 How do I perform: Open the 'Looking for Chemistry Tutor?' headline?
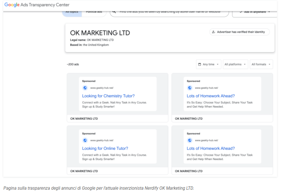point(108,96)
